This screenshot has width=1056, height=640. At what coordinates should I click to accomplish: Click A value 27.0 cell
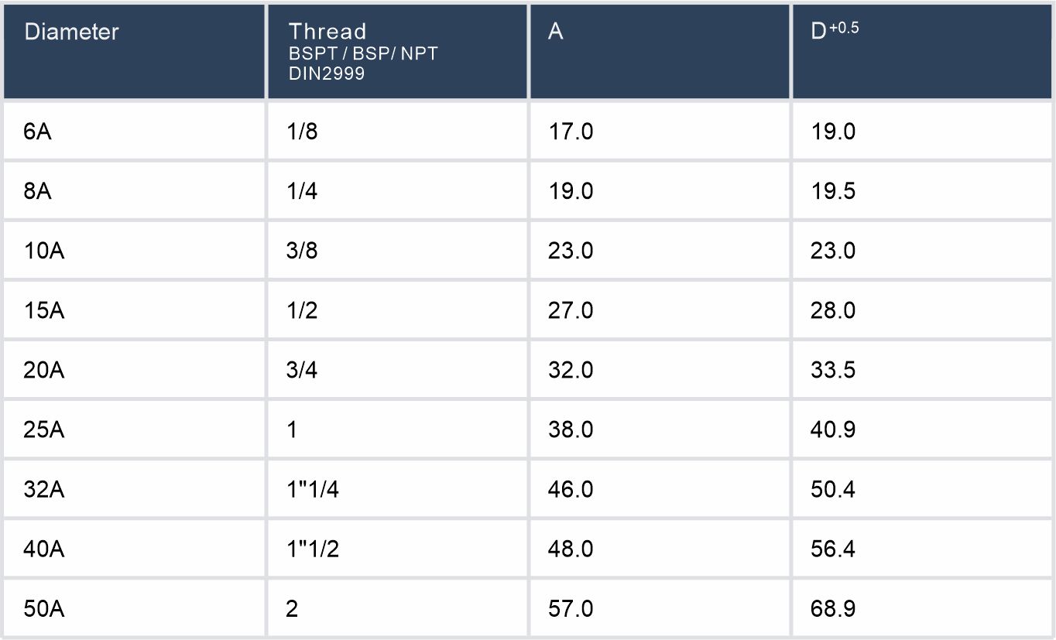(x=571, y=310)
